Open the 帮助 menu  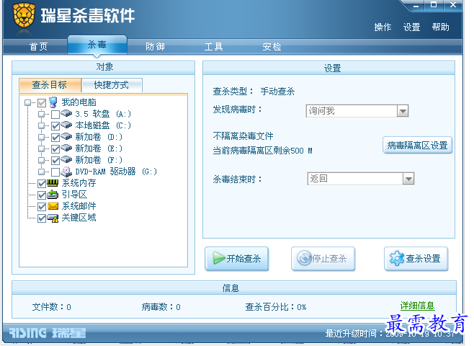[x=440, y=27]
